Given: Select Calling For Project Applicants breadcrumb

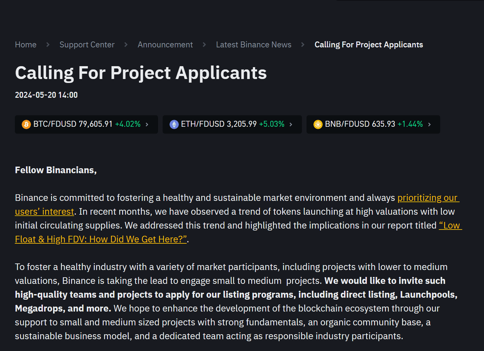Looking at the screenshot, I should (x=369, y=45).
